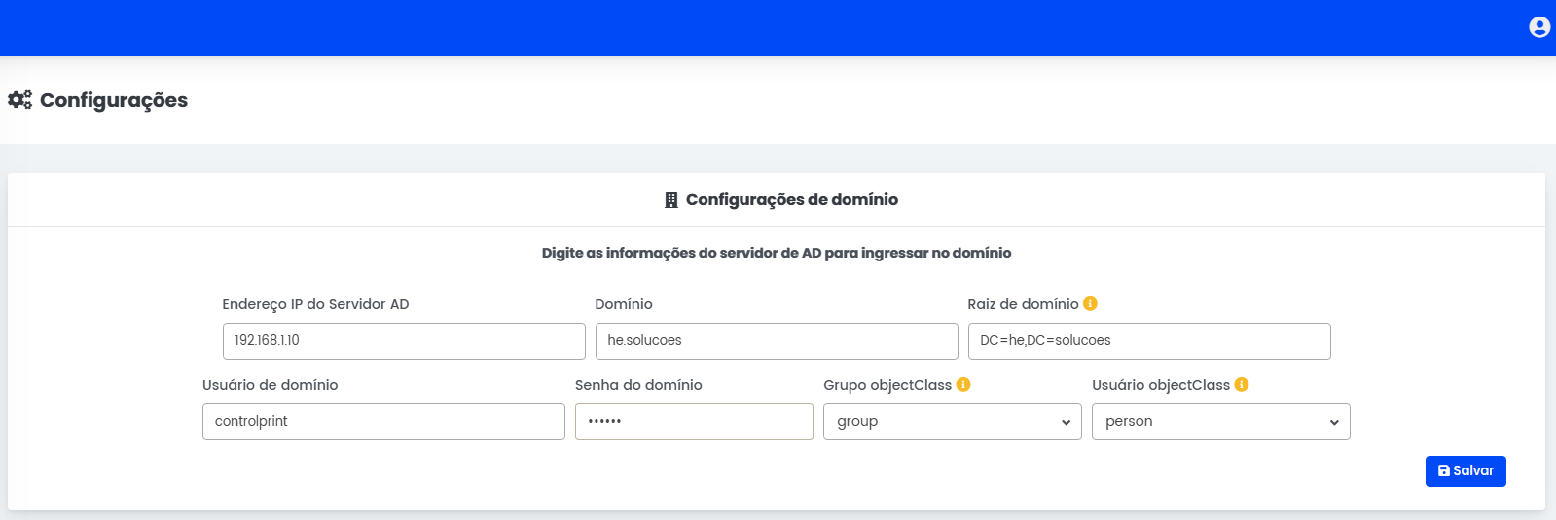Focus the Endereço IP do Servidor AD field
This screenshot has height=520, width=1556.
404,341
